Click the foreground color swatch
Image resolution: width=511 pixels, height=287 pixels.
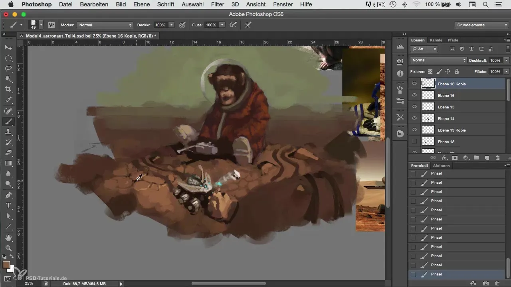pyautogui.click(x=6, y=265)
